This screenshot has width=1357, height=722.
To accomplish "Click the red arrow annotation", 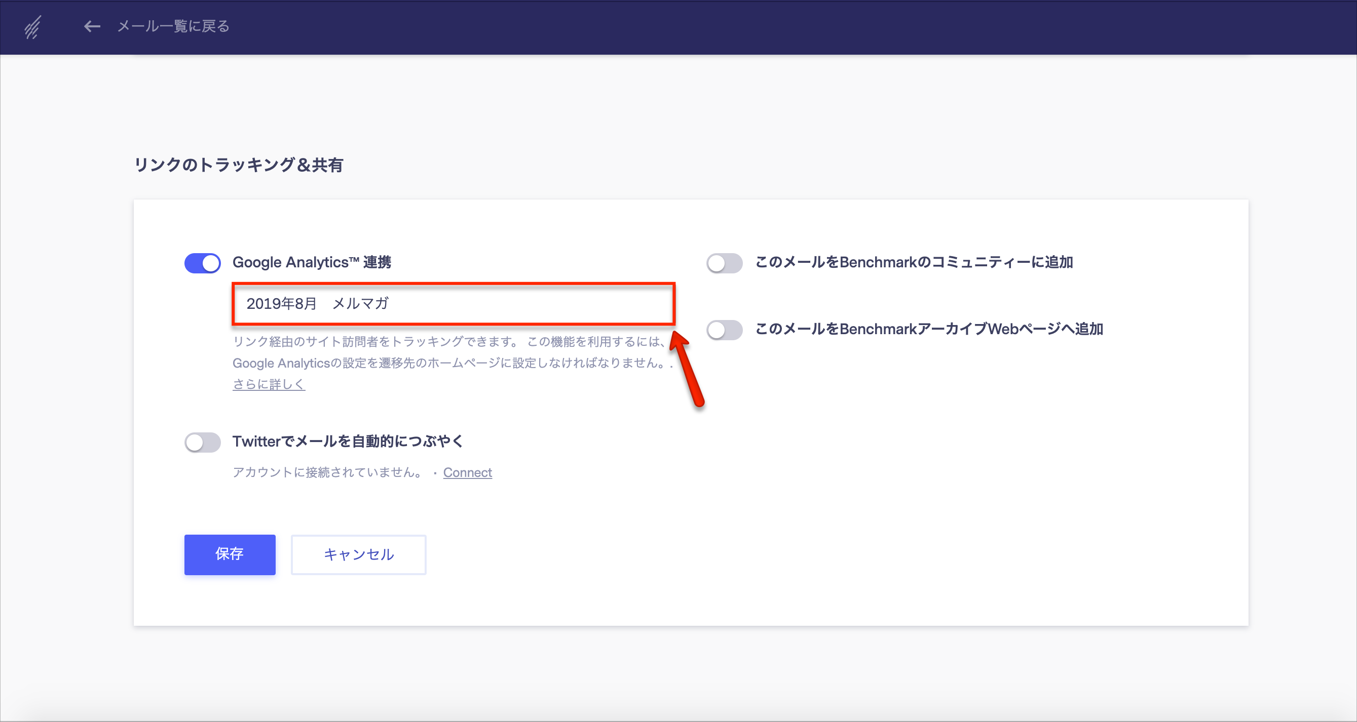I will [x=687, y=371].
